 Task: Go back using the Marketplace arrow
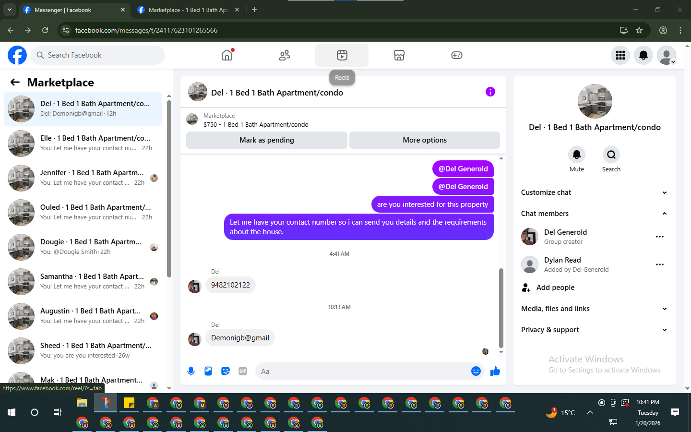tap(15, 82)
